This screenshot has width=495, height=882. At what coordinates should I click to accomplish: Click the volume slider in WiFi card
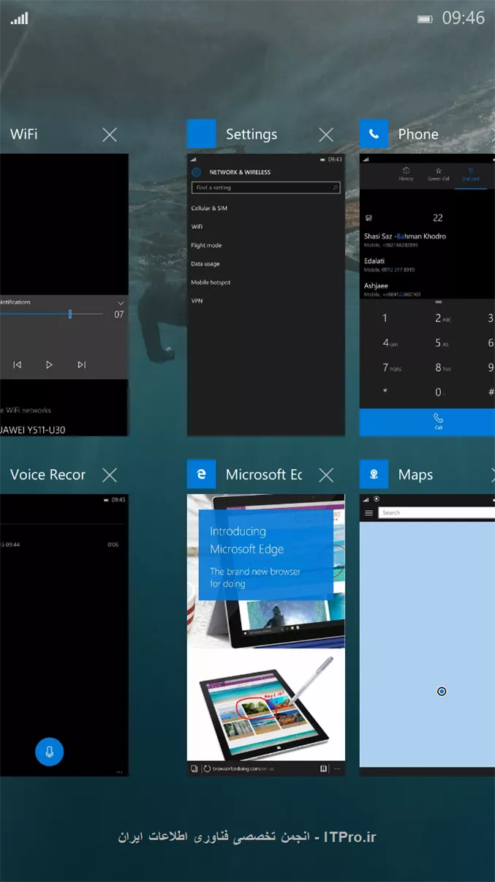51,314
